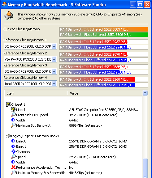Click the flaming memory chip icon

(x=9, y=16)
